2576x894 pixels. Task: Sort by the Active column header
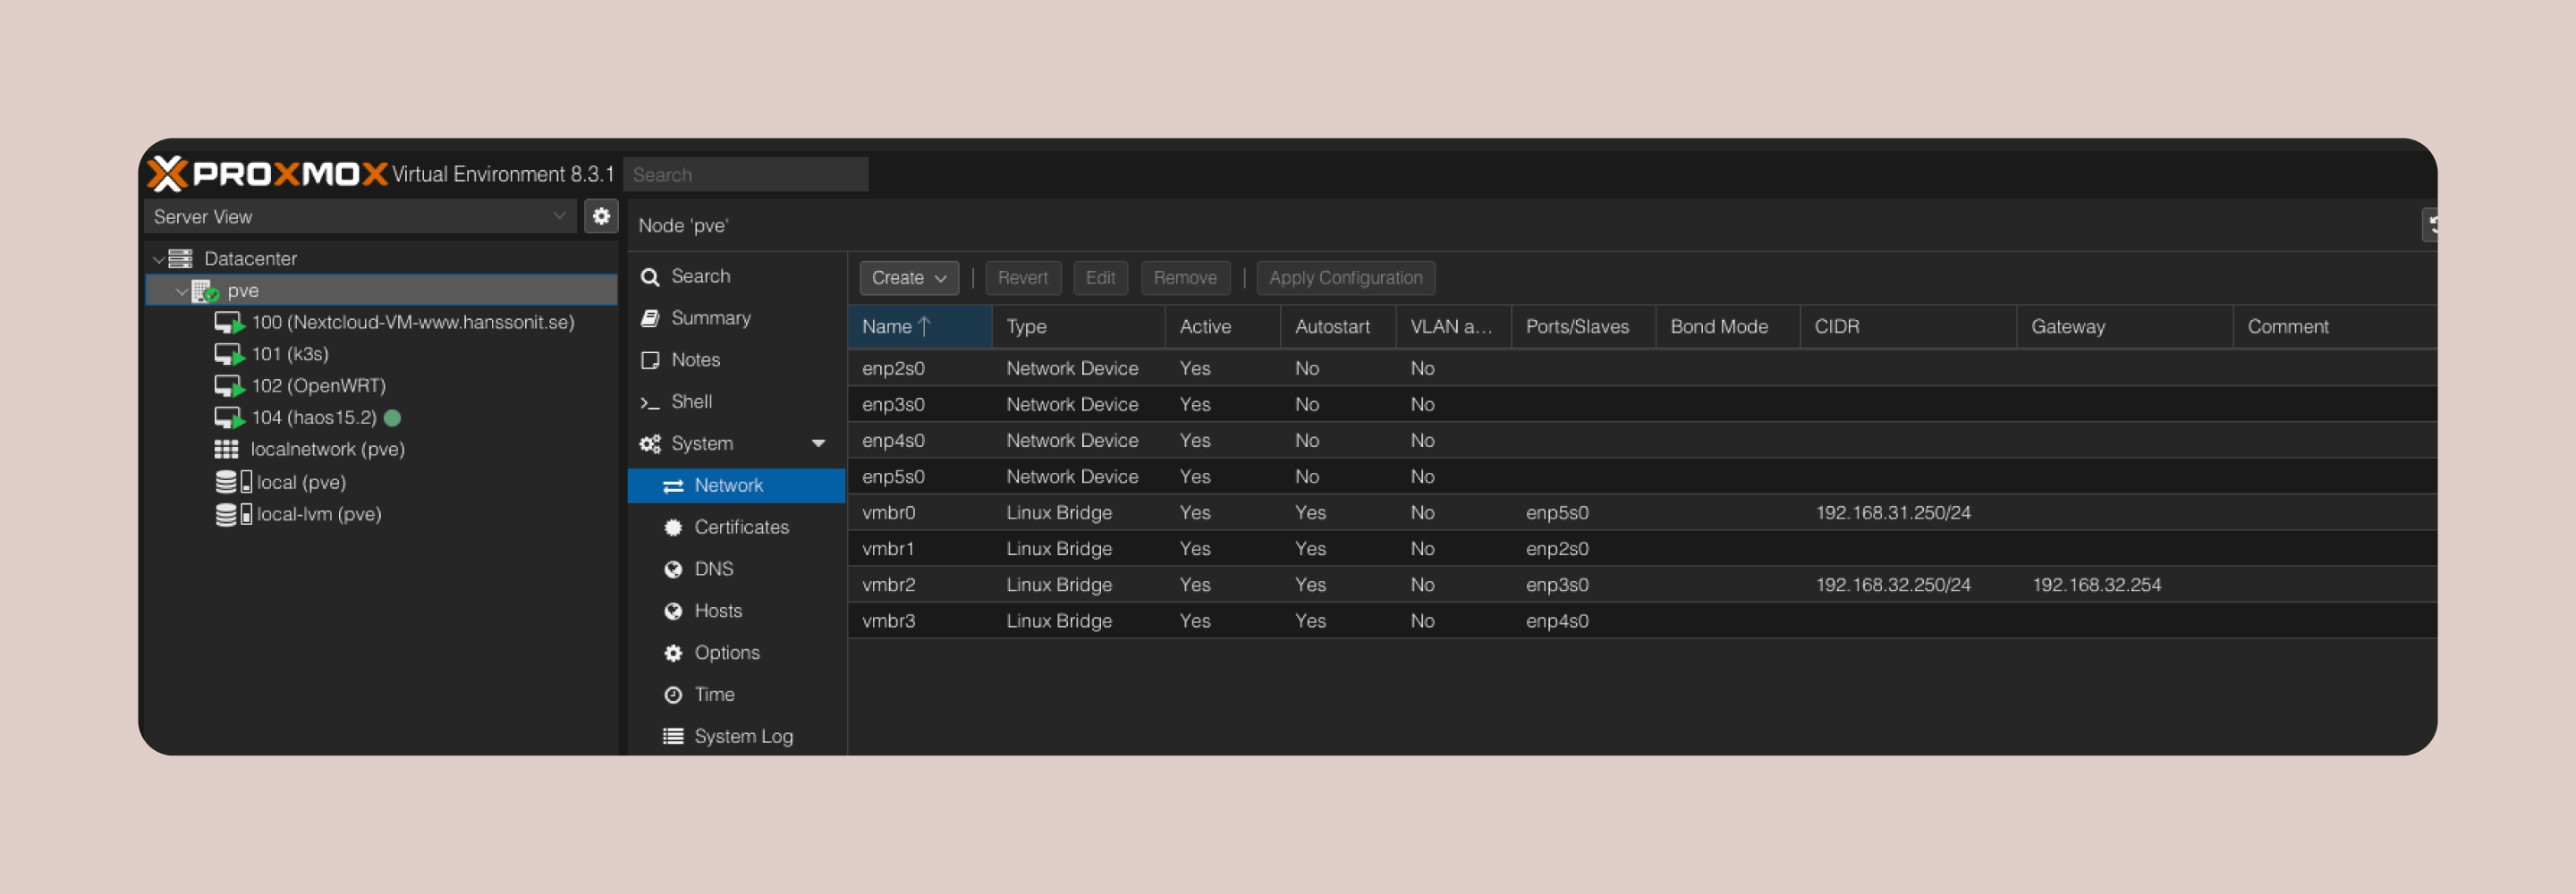(1222, 327)
